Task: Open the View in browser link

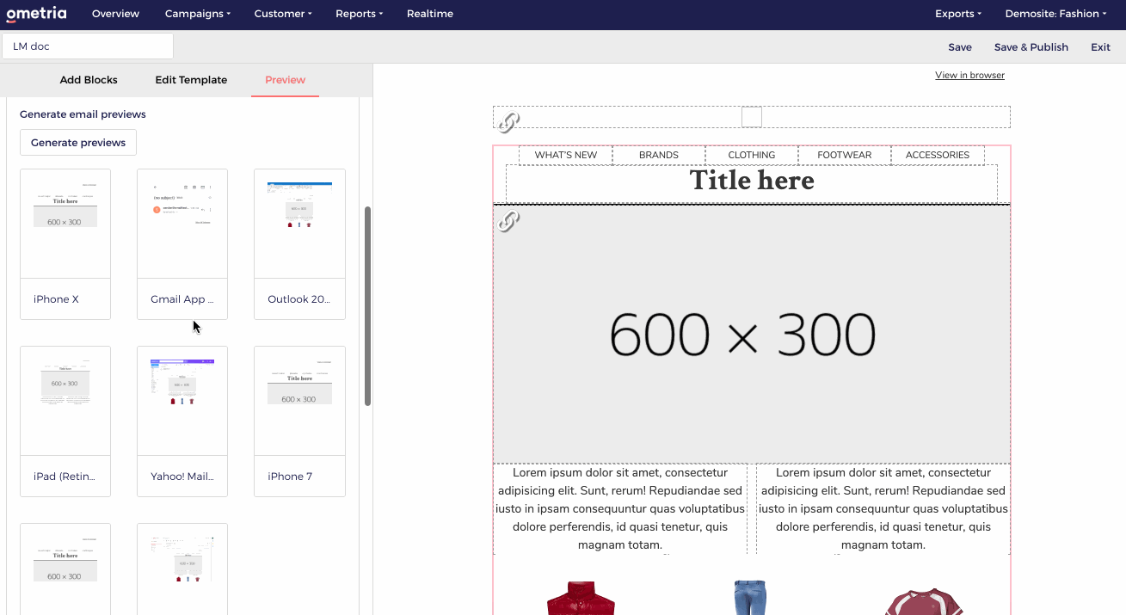Action: 969,76
